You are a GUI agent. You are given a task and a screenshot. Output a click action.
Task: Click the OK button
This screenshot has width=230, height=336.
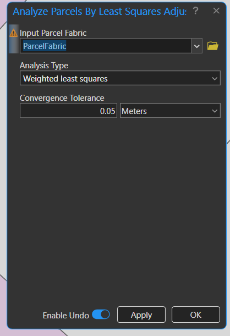click(196, 315)
